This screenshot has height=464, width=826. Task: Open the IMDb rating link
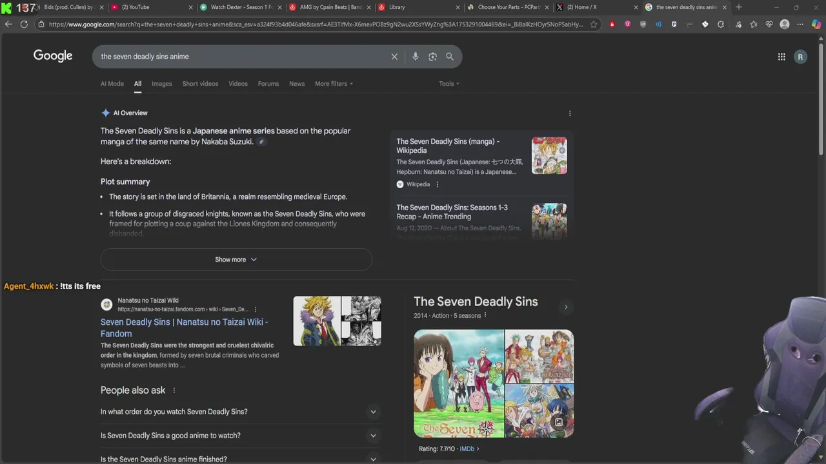click(469, 449)
